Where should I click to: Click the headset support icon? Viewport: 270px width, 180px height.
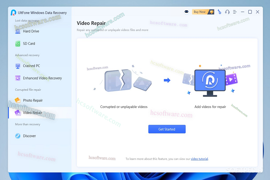(227, 12)
